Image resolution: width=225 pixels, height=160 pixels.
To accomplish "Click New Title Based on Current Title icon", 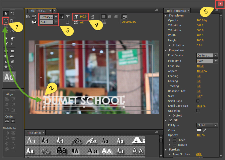I will point(28,17).
